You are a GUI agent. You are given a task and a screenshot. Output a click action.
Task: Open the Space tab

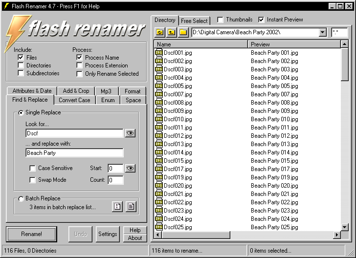133,100
